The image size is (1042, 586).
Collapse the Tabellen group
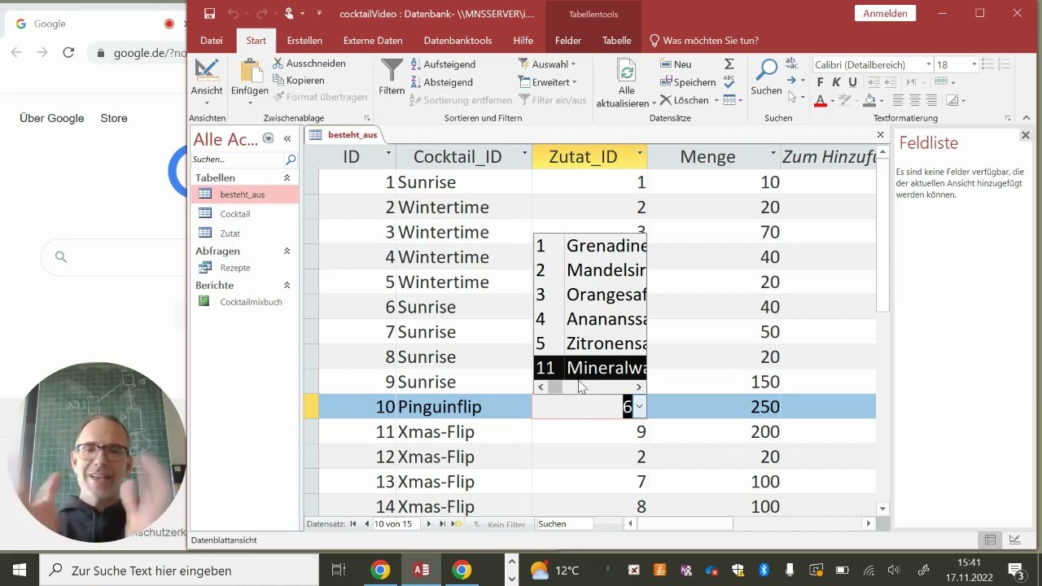point(287,177)
